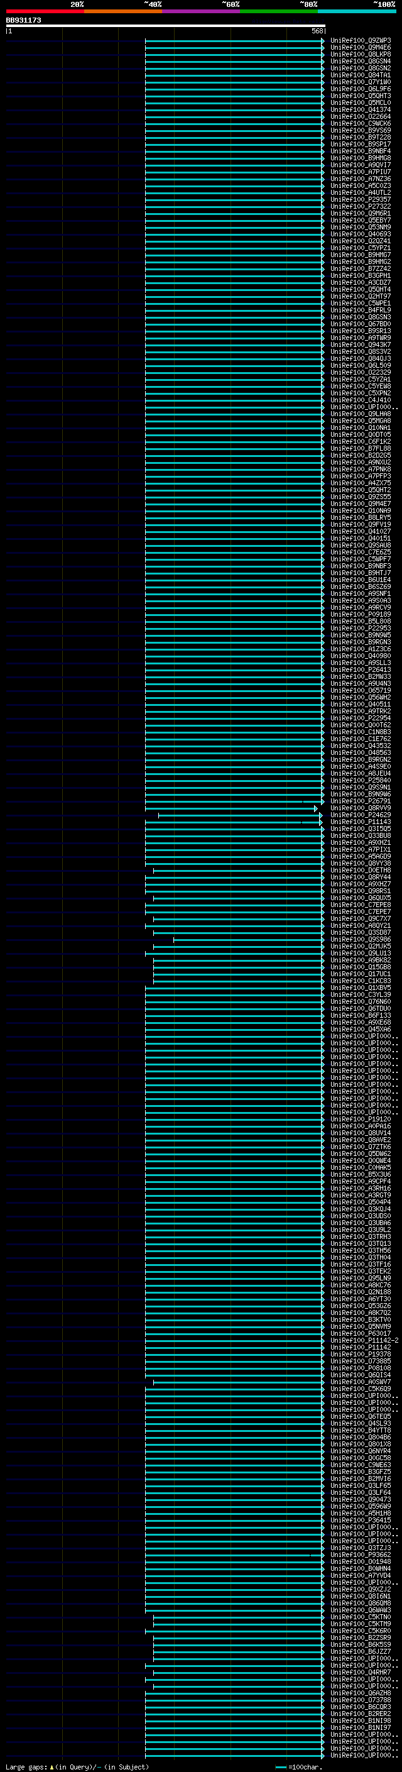402x1772 pixels.
Task: Select the UniRef100_P11142-2 label
Action: click(x=364, y=1340)
